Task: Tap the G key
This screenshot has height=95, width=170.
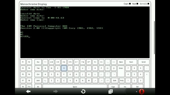Action: pos(70,74)
